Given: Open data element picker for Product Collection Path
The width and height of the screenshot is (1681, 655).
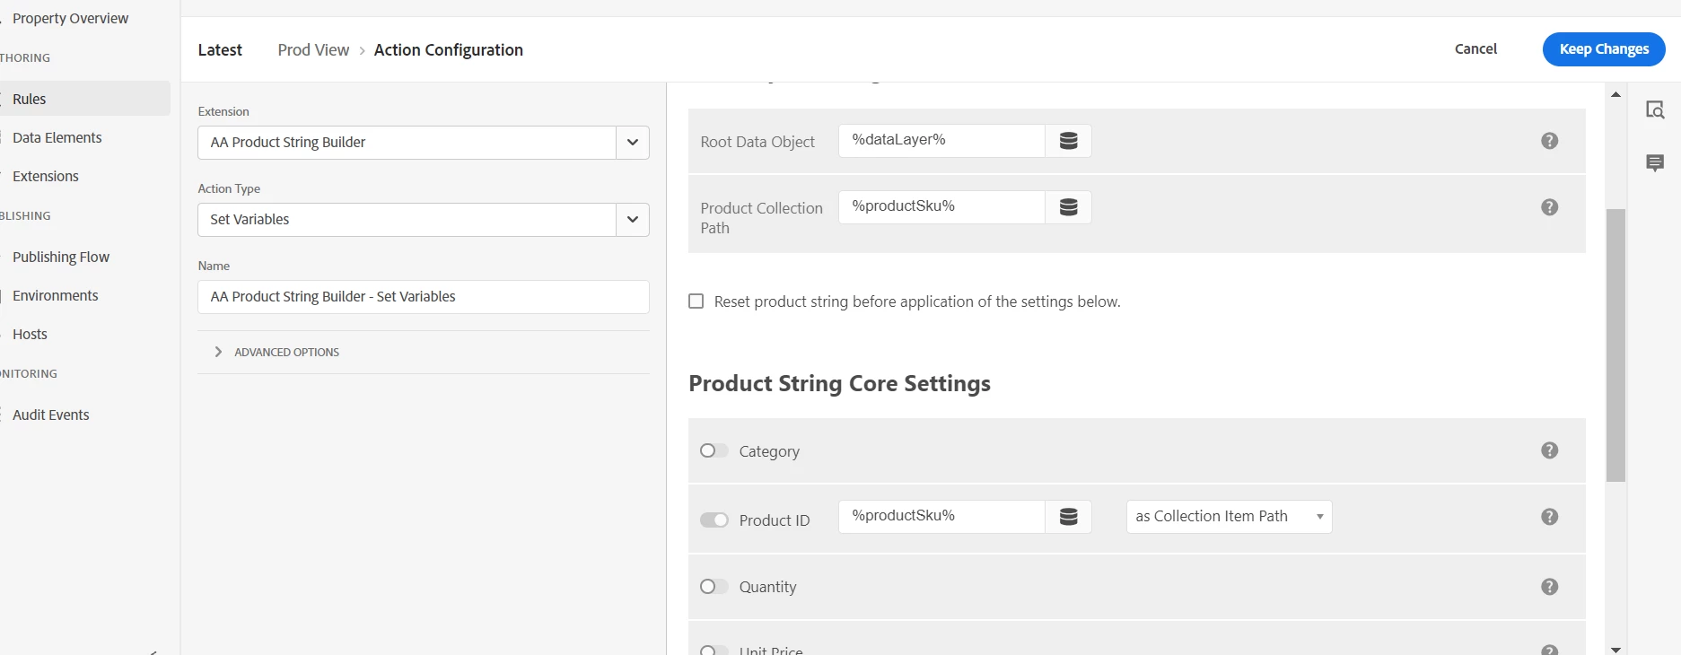Looking at the screenshot, I should 1068,207.
